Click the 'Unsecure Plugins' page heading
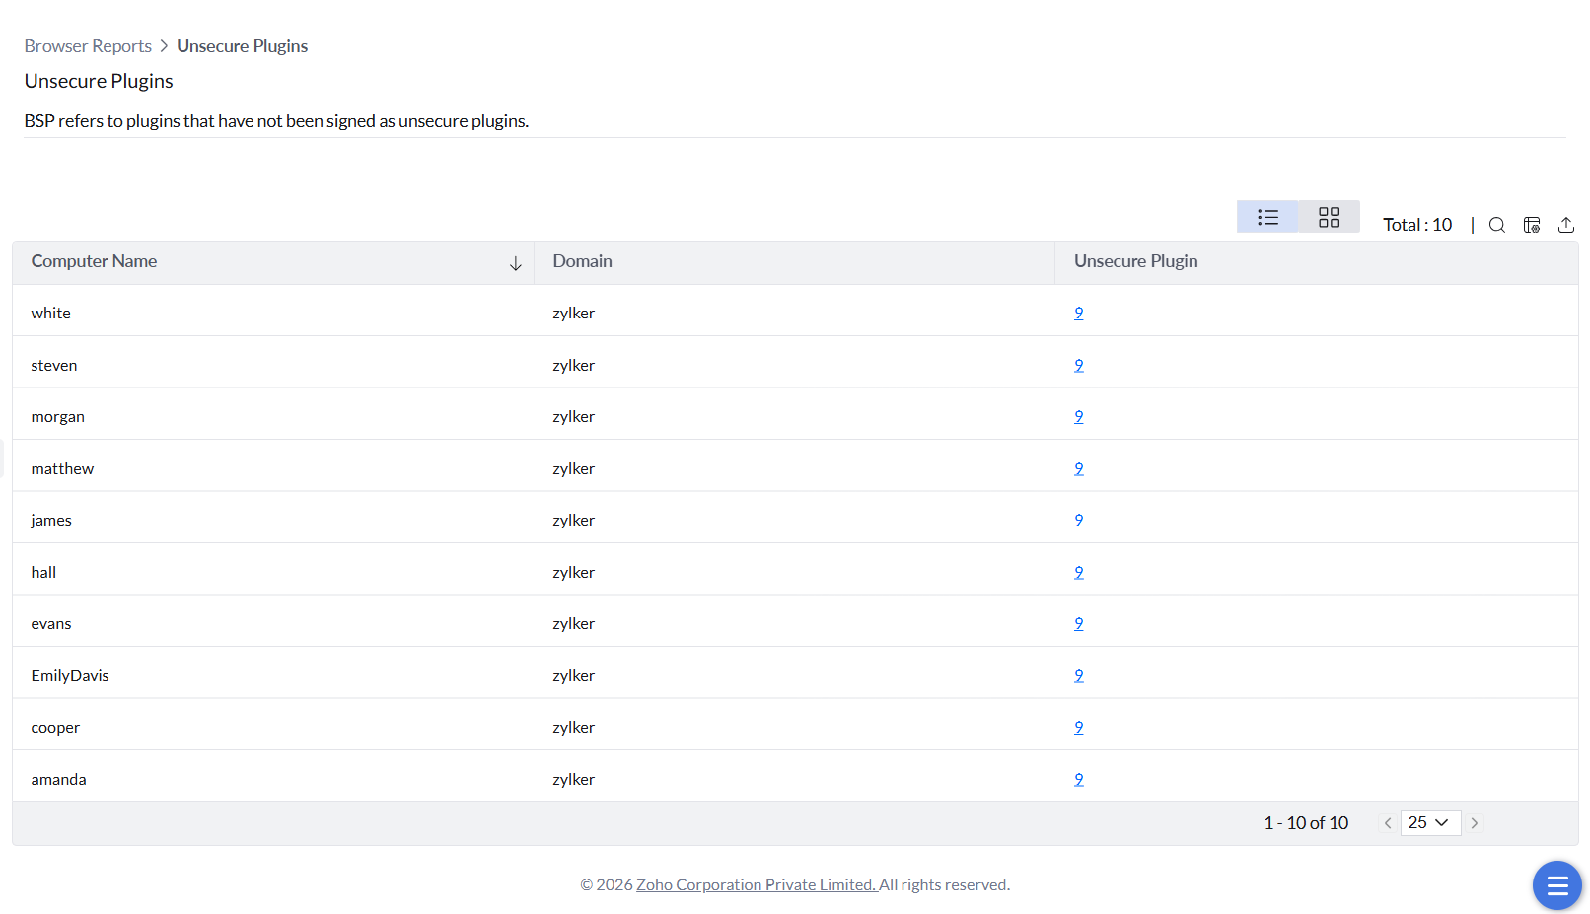 pyautogui.click(x=99, y=81)
